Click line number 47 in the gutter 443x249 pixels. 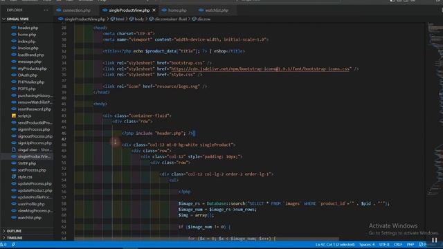tap(64, 139)
